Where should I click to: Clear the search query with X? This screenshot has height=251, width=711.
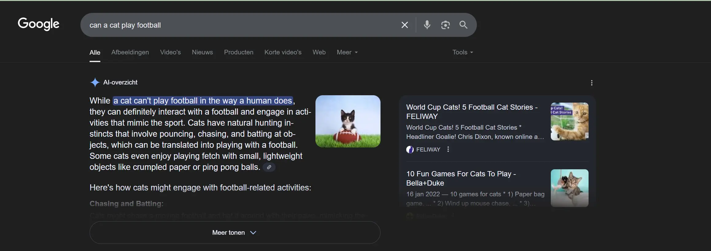tap(404, 25)
